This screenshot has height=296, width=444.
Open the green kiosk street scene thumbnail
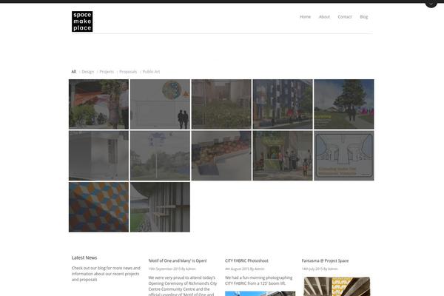[x=283, y=155]
